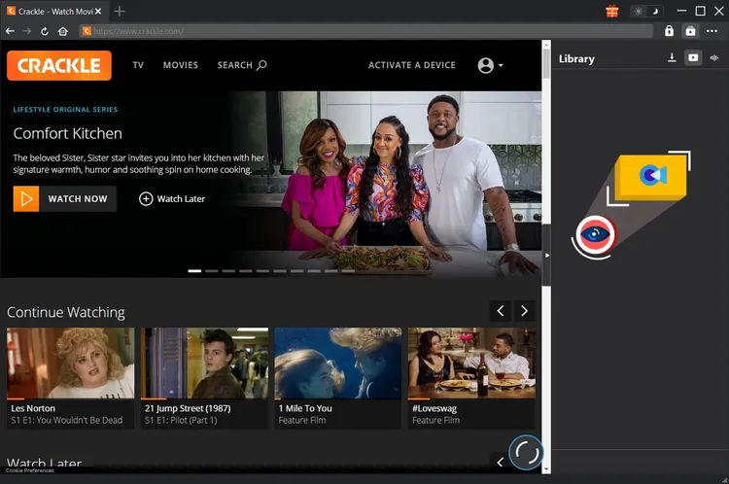Screen dimensions: 729x484
Task: Expand the user account dropdown
Action: [490, 65]
